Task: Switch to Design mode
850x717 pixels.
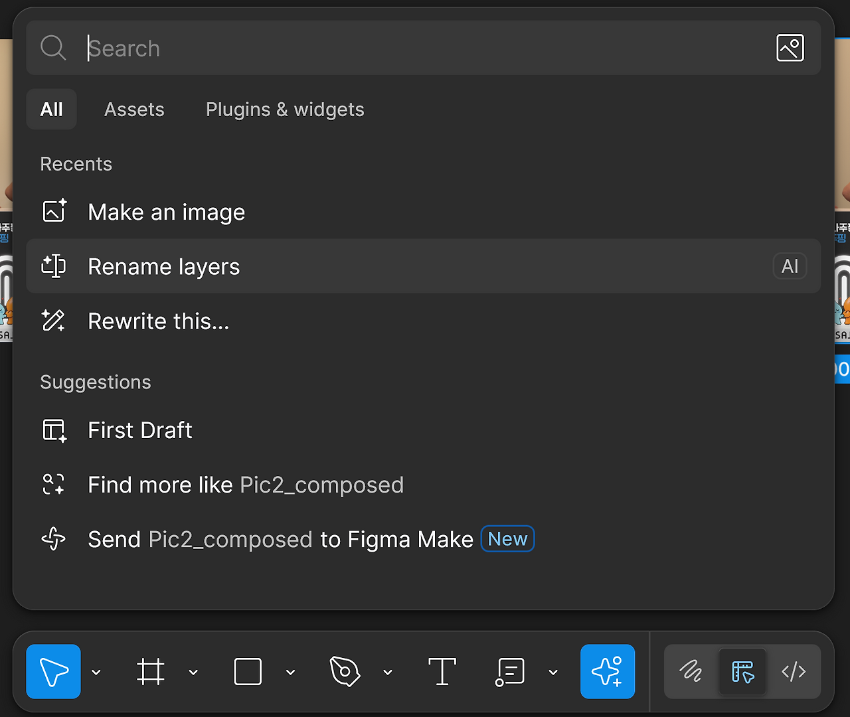Action: (742, 672)
